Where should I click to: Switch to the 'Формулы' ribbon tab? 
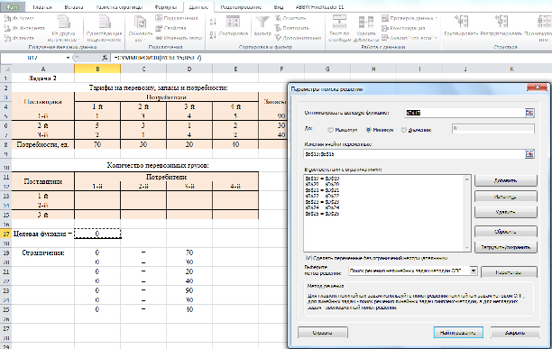(x=165, y=7)
